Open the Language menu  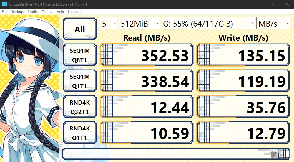(76, 12)
